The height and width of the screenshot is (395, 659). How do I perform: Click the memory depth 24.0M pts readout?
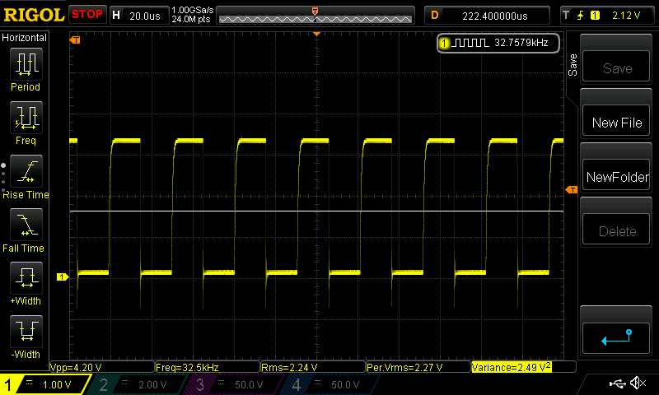point(191,19)
